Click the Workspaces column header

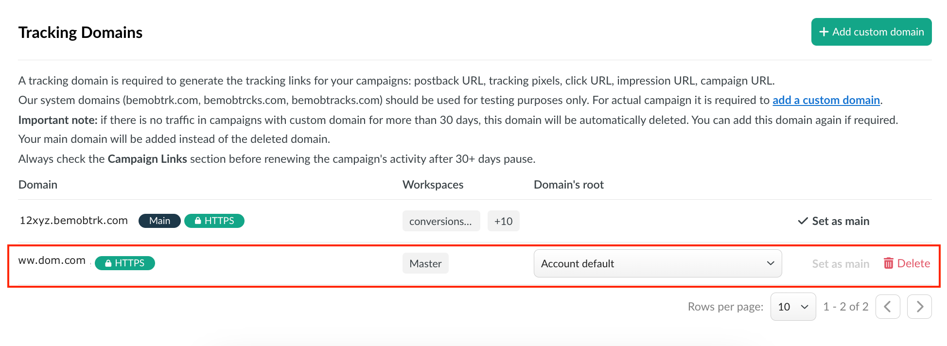(433, 185)
